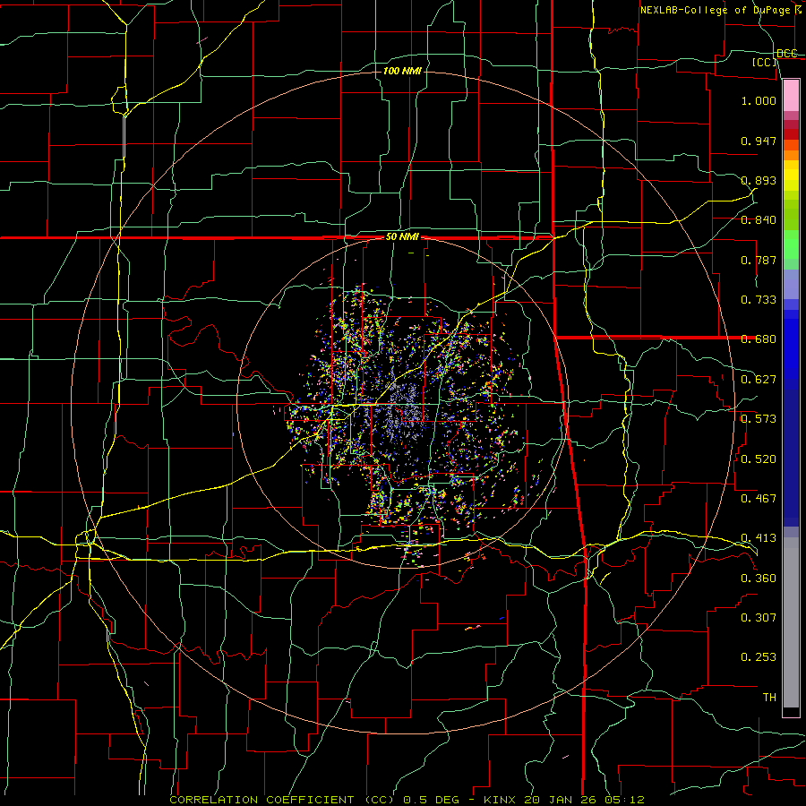Click the '0.253' color scale label

point(759,657)
